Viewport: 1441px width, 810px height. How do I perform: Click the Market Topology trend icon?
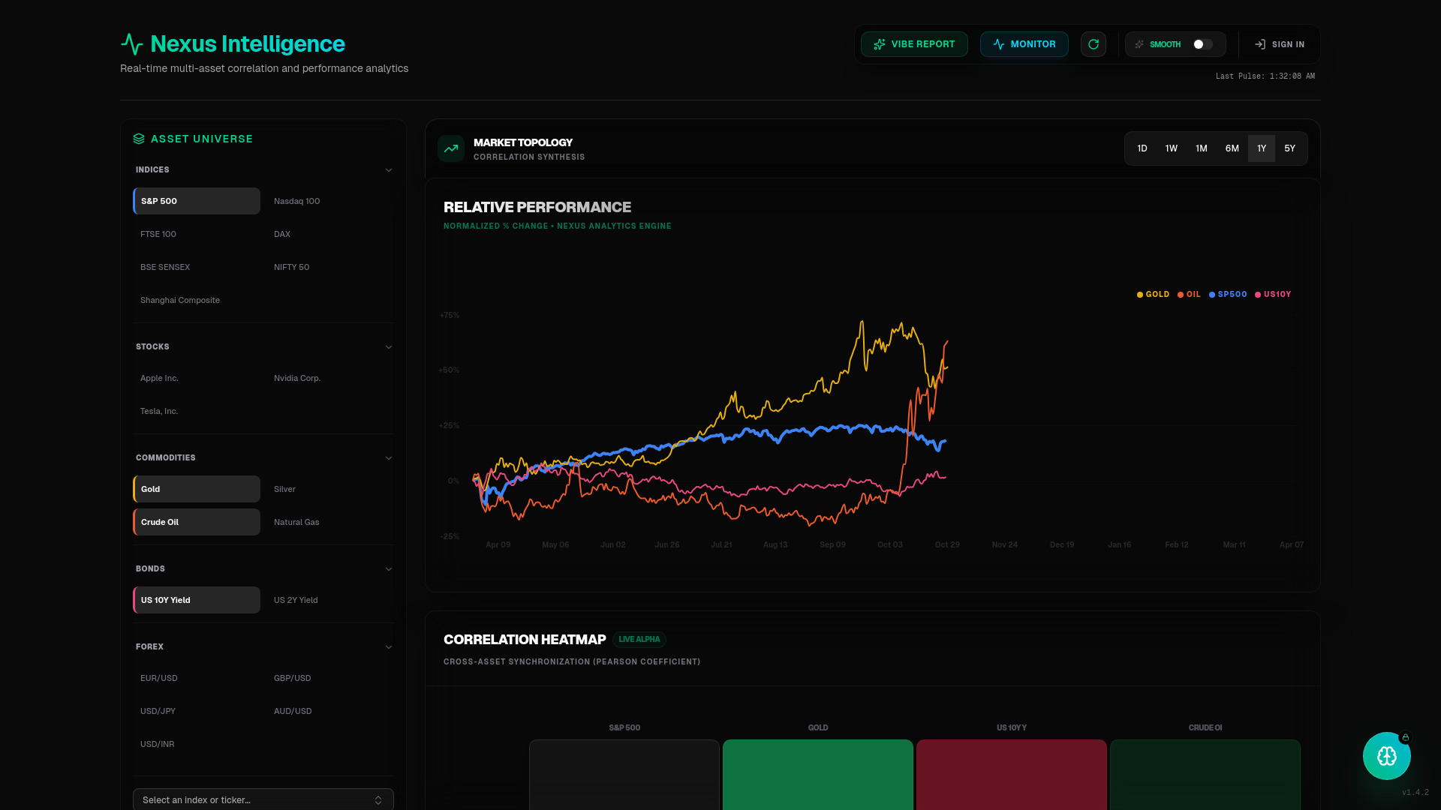coord(451,148)
